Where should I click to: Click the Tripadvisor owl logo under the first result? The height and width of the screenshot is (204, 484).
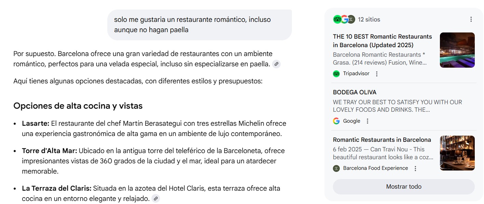[336, 74]
